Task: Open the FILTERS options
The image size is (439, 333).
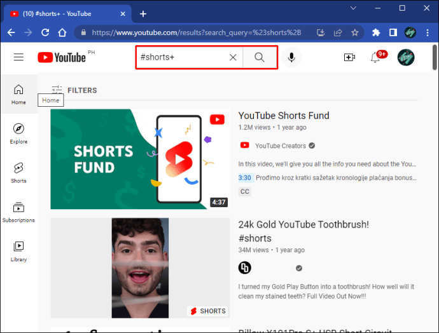Action: [x=74, y=90]
